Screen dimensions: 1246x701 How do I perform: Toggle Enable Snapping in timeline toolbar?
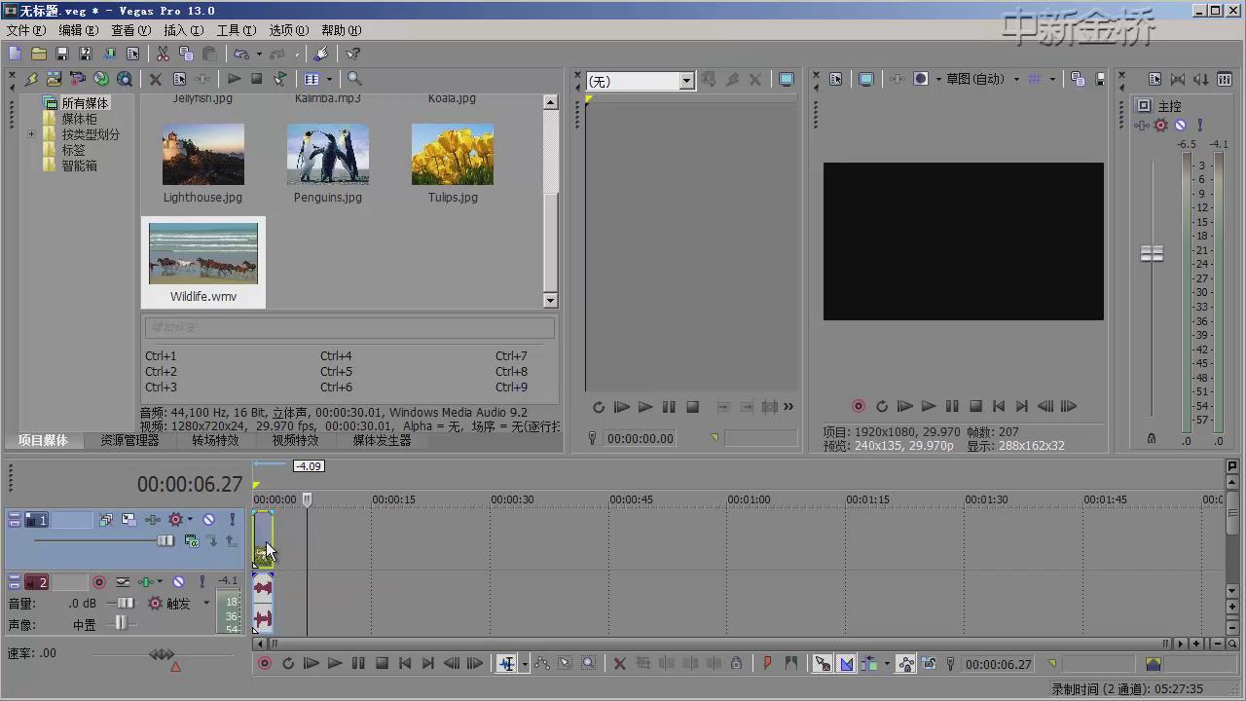[x=823, y=664]
